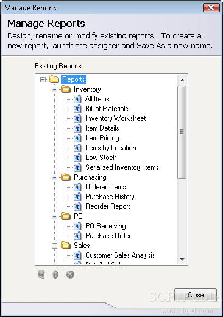Click the Close button
223x317 pixels.
196,294
